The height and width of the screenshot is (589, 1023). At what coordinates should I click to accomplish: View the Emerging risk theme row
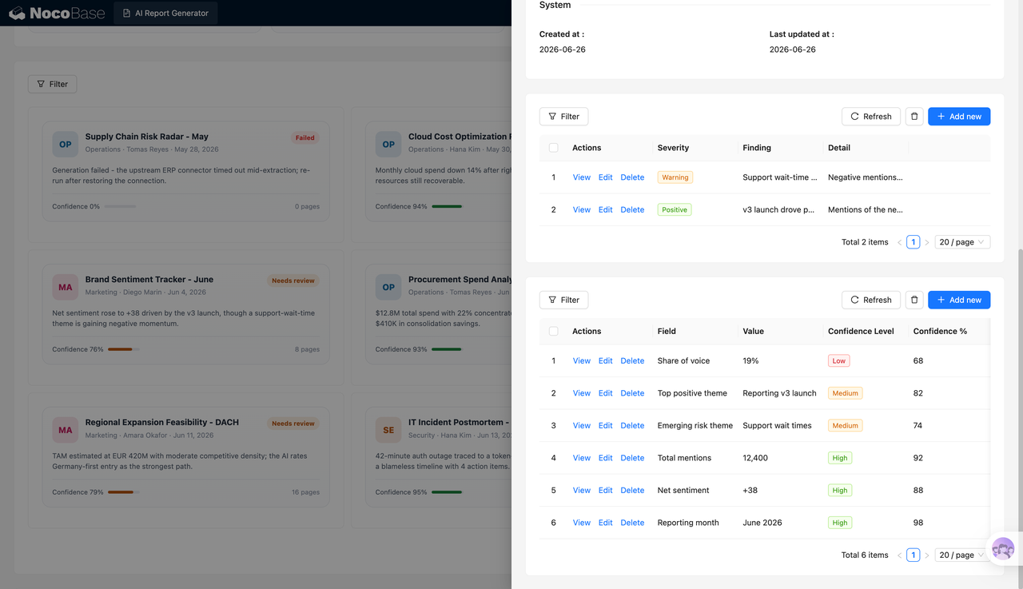(581, 425)
